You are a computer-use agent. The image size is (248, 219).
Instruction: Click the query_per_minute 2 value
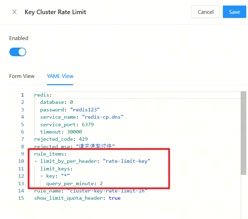point(101,183)
